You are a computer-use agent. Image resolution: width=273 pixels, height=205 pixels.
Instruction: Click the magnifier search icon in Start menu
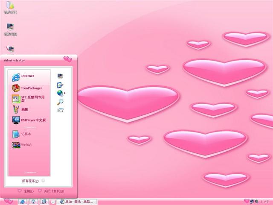click(60, 102)
